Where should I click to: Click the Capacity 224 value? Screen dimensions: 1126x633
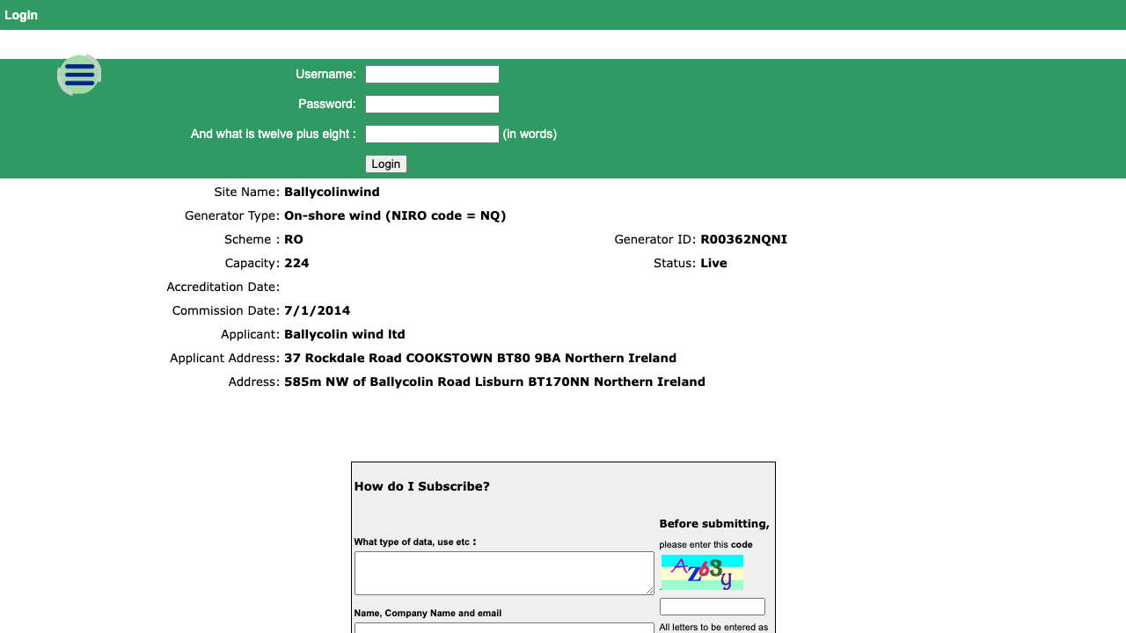pyautogui.click(x=296, y=263)
